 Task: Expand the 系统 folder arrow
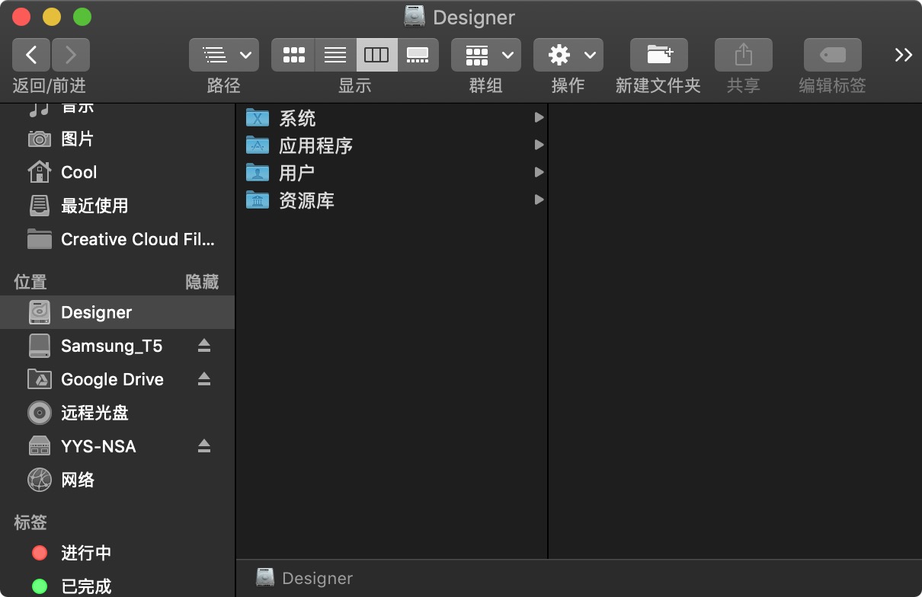click(539, 117)
